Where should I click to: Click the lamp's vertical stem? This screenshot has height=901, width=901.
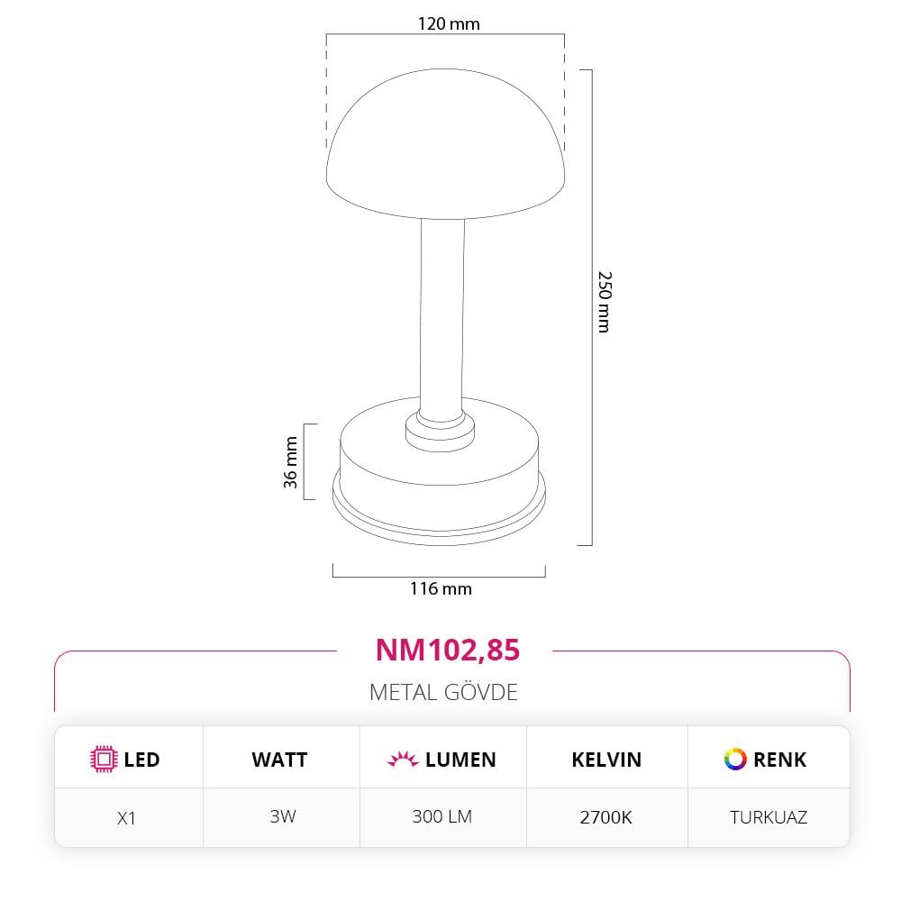(441, 315)
